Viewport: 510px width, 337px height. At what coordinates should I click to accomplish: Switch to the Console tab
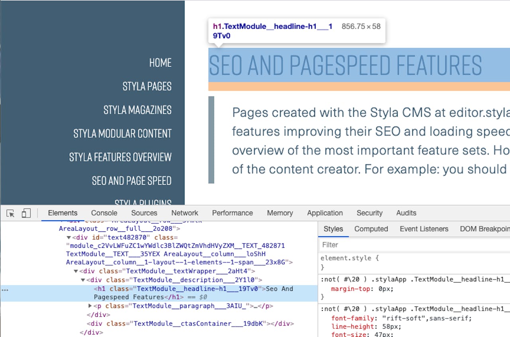coord(104,213)
